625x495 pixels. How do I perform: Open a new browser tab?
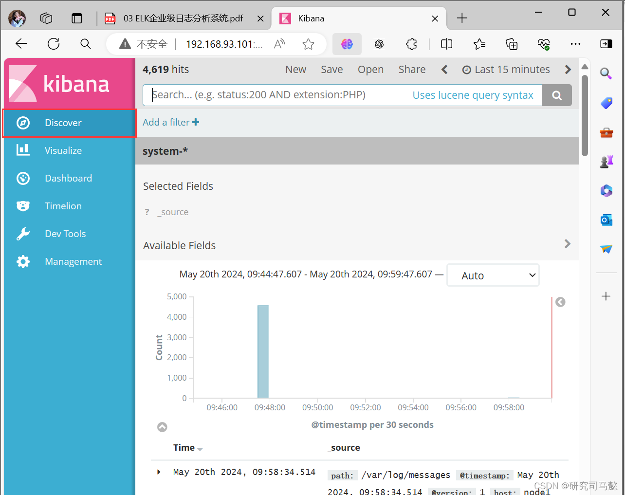462,18
